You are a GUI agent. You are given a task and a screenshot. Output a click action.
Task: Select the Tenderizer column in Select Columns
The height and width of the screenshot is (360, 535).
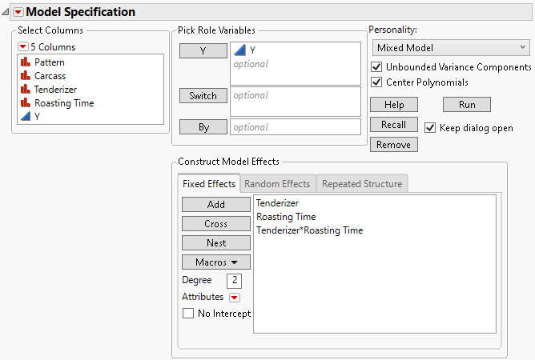tap(55, 89)
